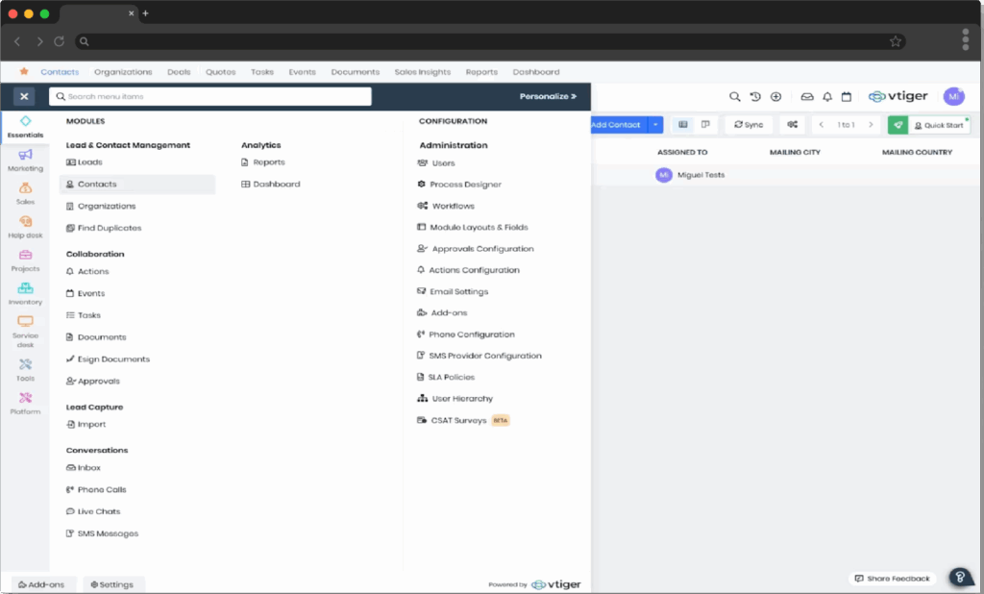This screenshot has width=984, height=594.
Task: Open the Service desk sidebar category
Action: (x=25, y=331)
